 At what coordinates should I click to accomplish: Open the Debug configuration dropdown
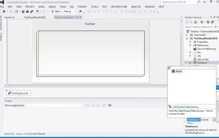click(69, 12)
